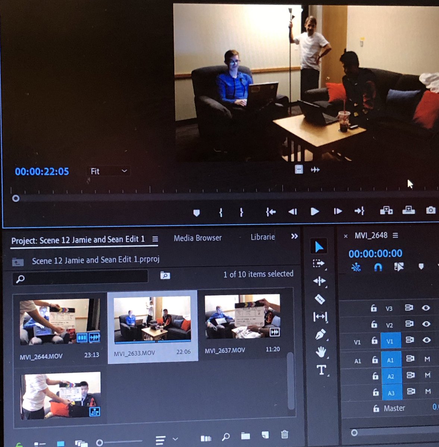Switch Project panel to List View
This screenshot has height=447, width=439.
click(40, 444)
